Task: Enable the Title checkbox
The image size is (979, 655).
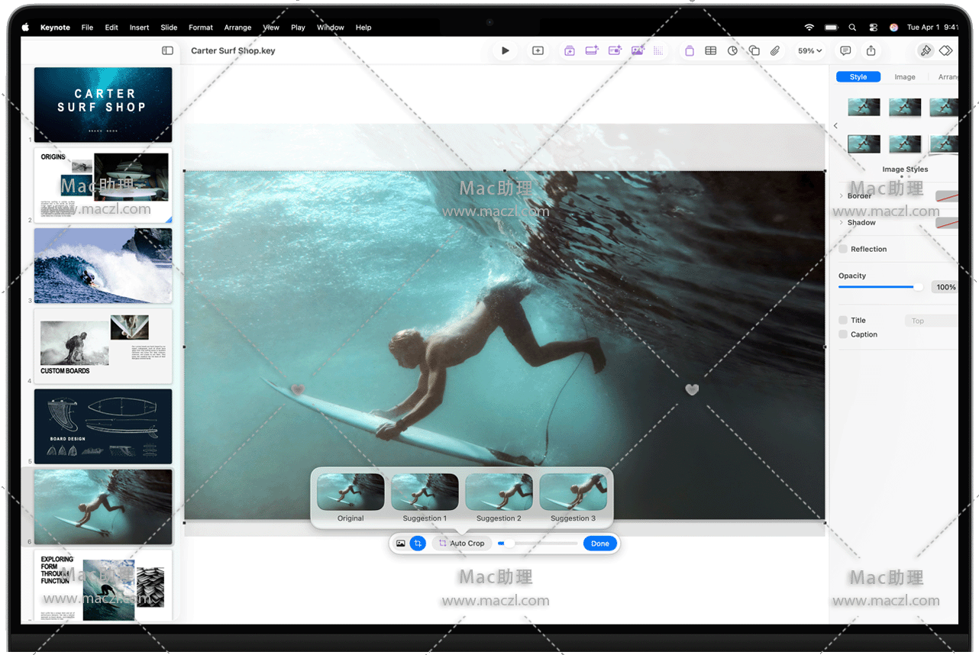Action: [x=843, y=321]
